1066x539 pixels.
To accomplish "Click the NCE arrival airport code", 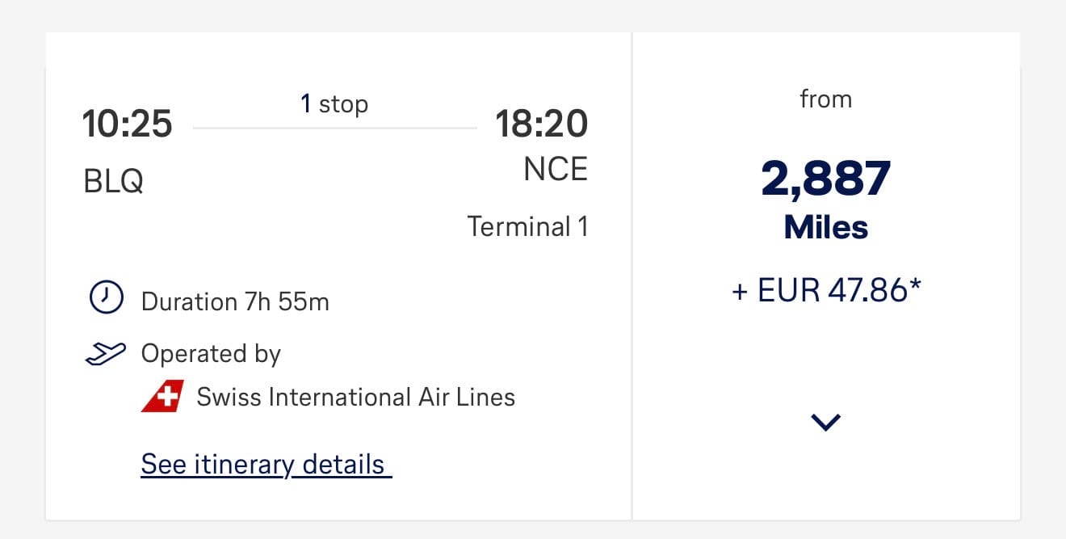I will [556, 169].
